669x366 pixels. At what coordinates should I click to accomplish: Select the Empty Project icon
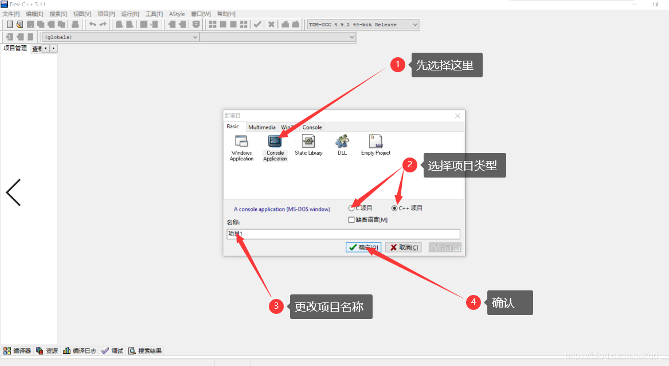point(375,145)
